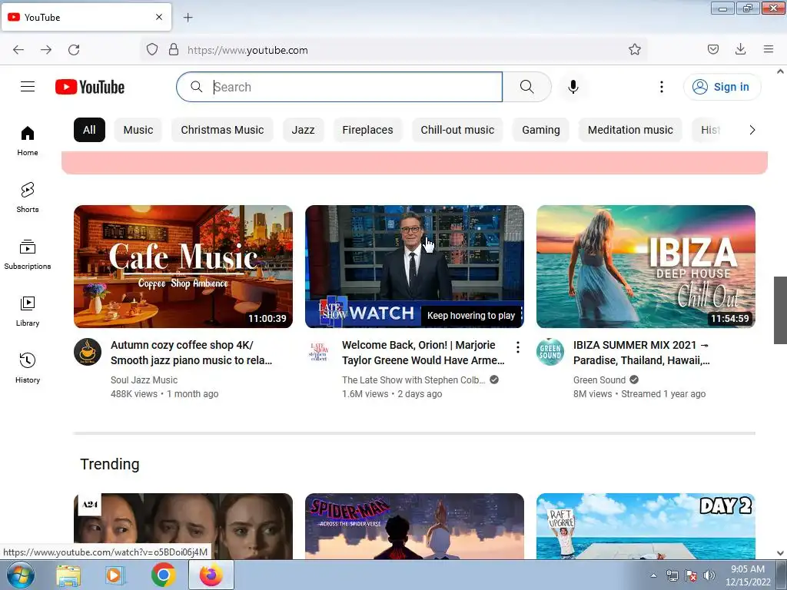787x590 pixels.
Task: Open Cafe Music video thumbnail
Action: coord(183,267)
